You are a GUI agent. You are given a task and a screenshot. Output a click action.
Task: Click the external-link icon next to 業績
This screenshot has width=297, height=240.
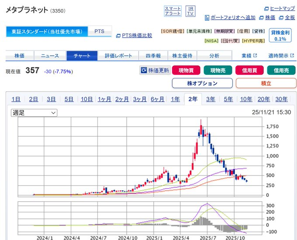tap(255, 55)
